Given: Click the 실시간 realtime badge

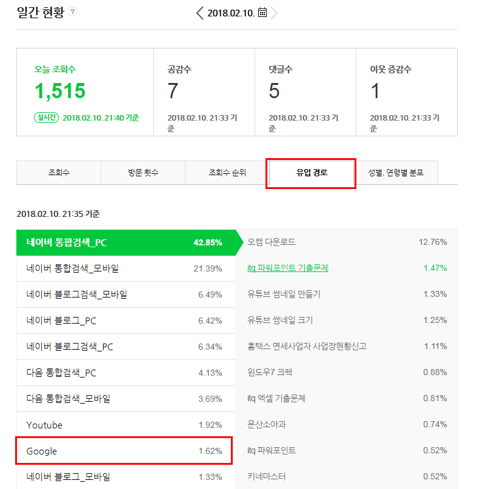Looking at the screenshot, I should point(47,118).
